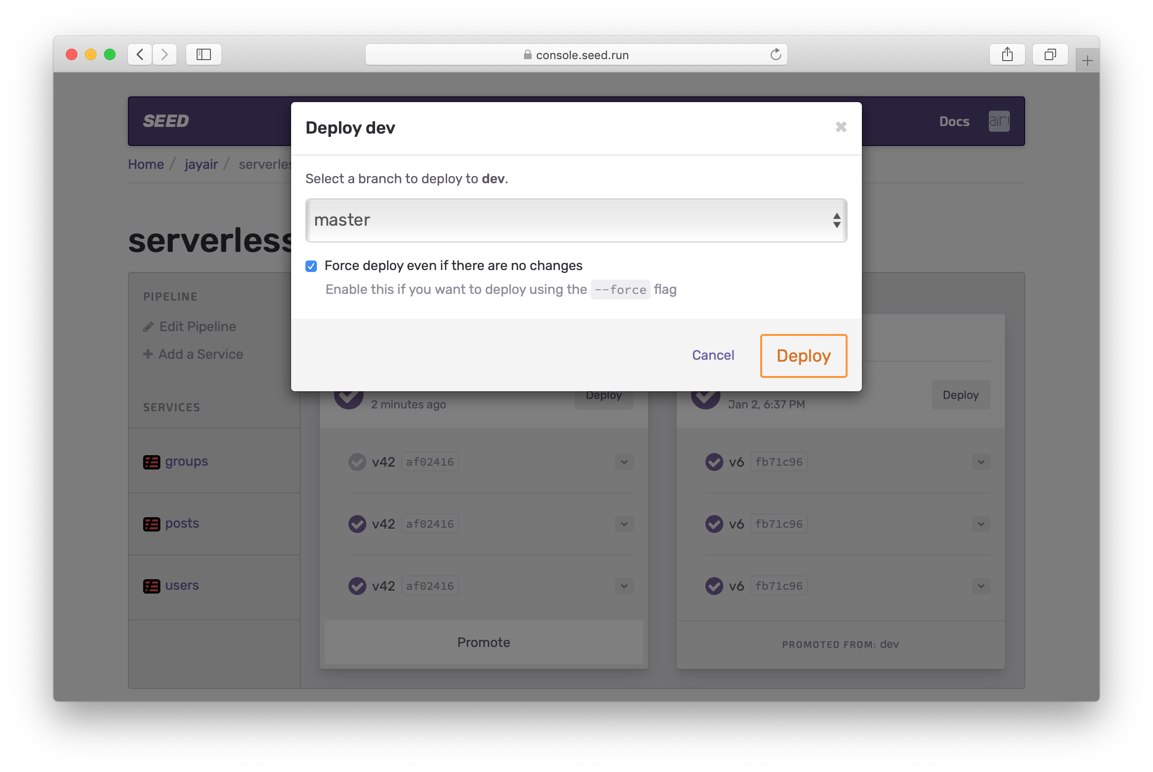Toggle Safari sidebar icon
1153x772 pixels.
pos(203,54)
